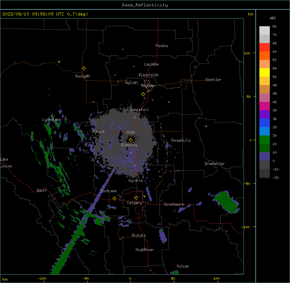Click the Vulcan label
This screenshot has height=283, width=290.
tap(183, 266)
